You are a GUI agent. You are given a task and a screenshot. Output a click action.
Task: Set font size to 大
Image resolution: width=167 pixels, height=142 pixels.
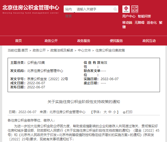[105, 112]
